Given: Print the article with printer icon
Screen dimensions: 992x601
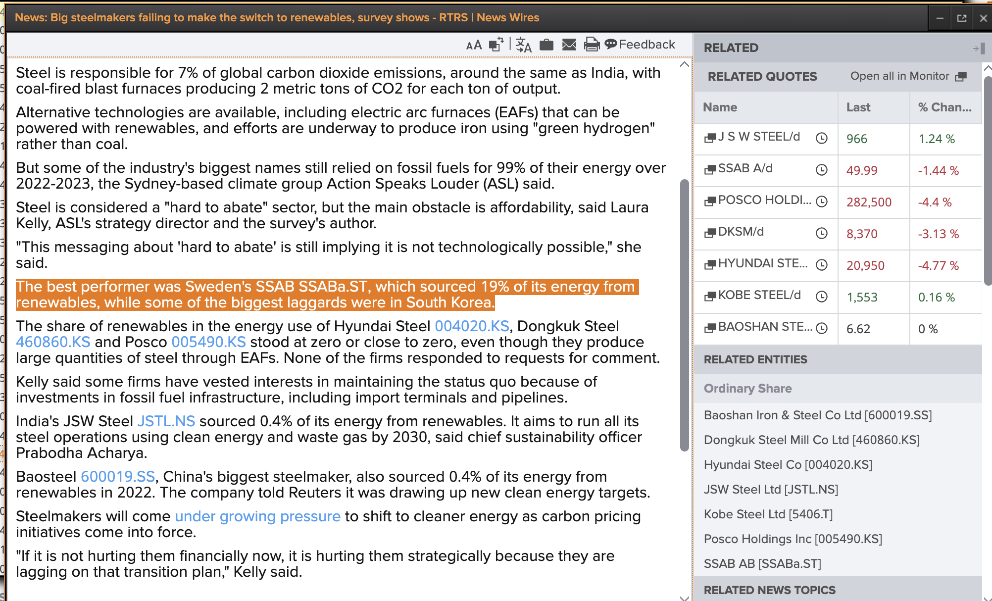Looking at the screenshot, I should click(x=592, y=45).
